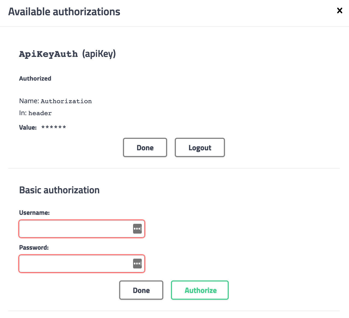The width and height of the screenshot is (349, 318).
Task: Click the header location label
Action: [x=40, y=113]
